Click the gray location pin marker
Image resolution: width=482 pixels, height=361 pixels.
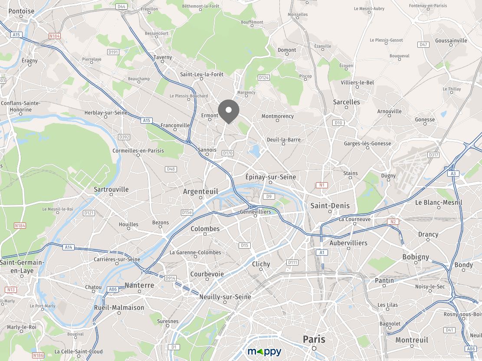(228, 112)
